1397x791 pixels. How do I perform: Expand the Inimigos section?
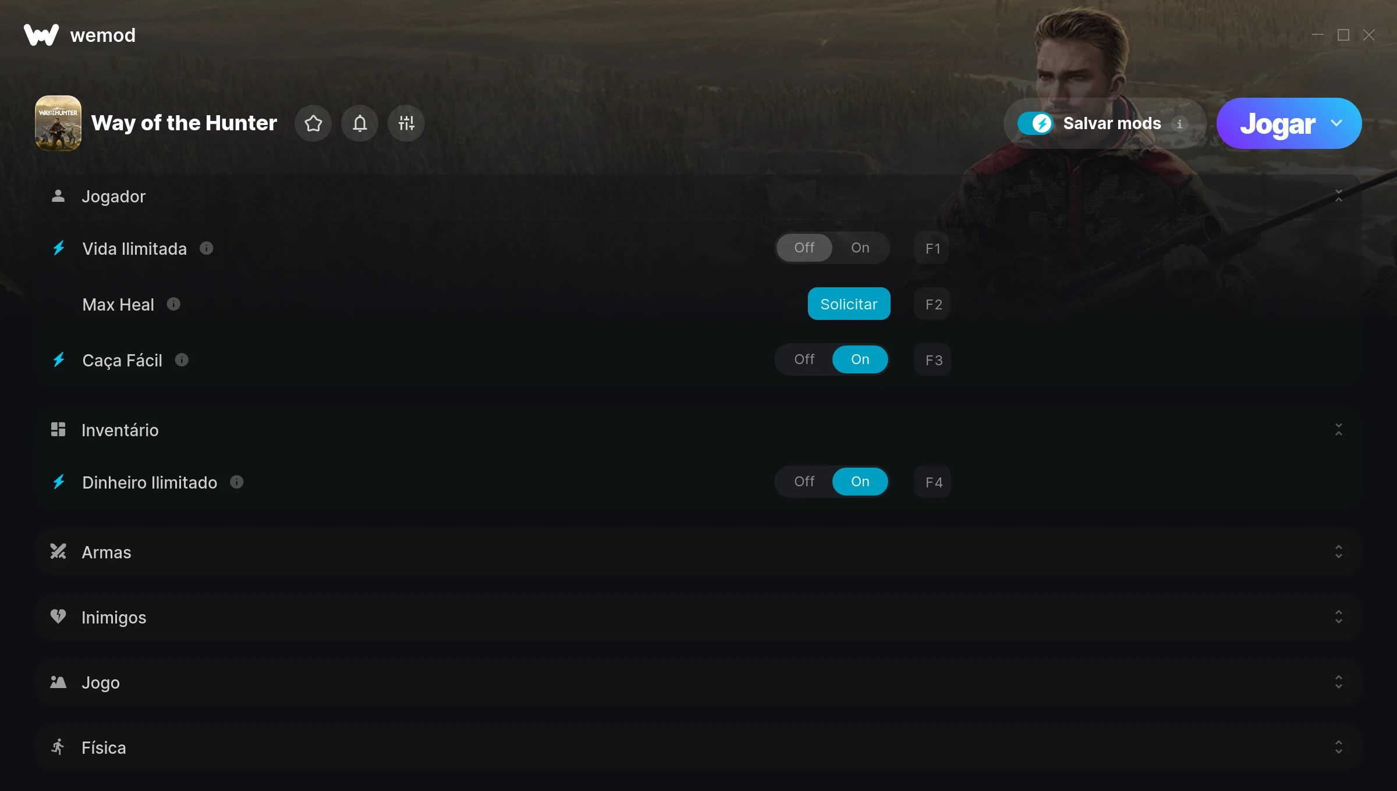pos(1339,617)
